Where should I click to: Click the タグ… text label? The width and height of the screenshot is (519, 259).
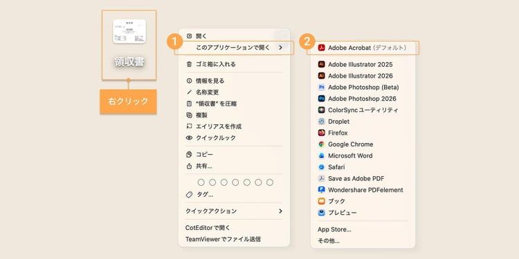click(205, 195)
